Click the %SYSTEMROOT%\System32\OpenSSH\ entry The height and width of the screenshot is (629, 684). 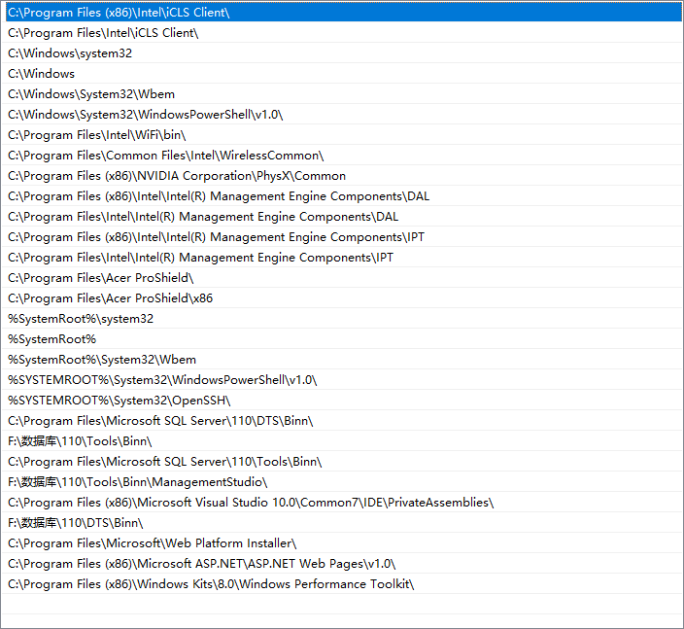tap(342, 401)
